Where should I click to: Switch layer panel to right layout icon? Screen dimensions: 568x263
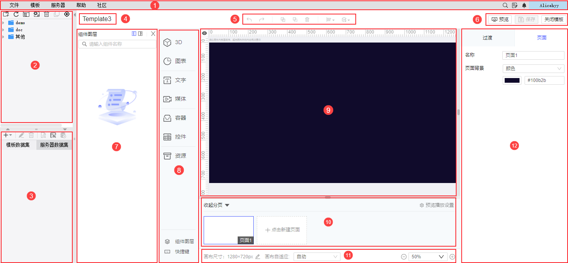pos(140,34)
